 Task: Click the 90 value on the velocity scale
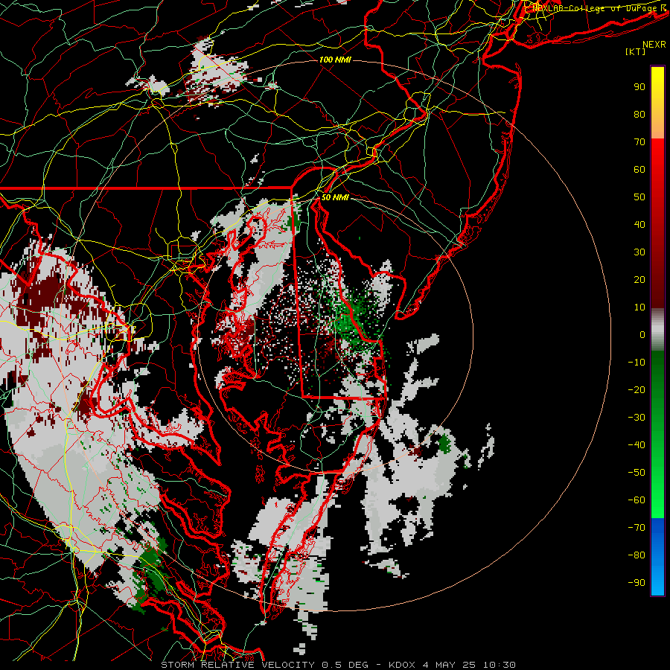tap(639, 87)
